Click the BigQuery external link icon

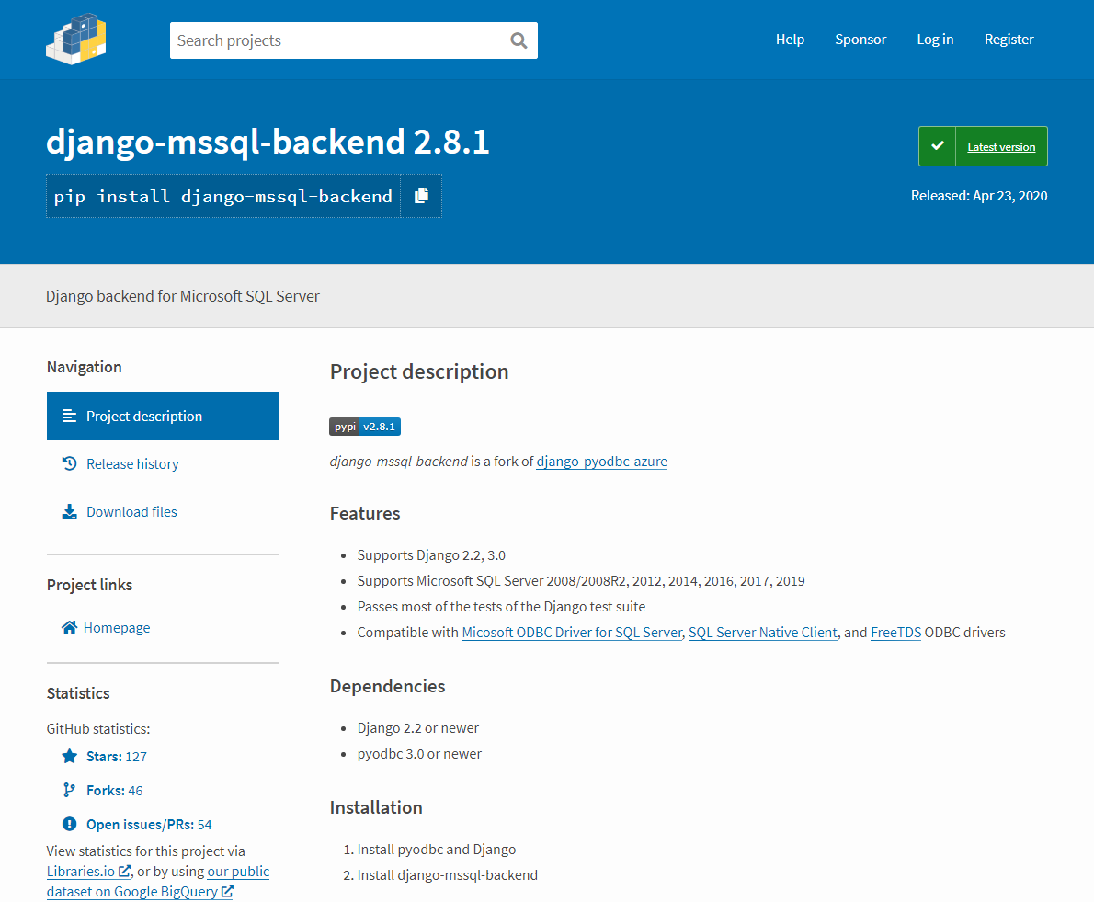227,892
